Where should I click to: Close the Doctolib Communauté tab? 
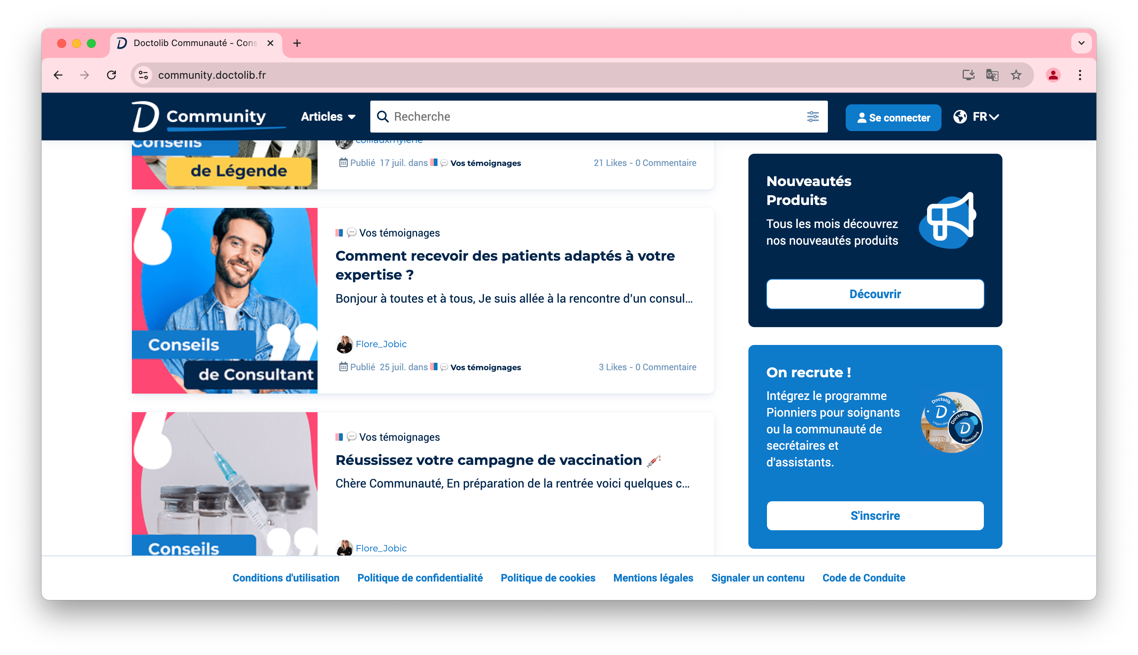pos(270,43)
